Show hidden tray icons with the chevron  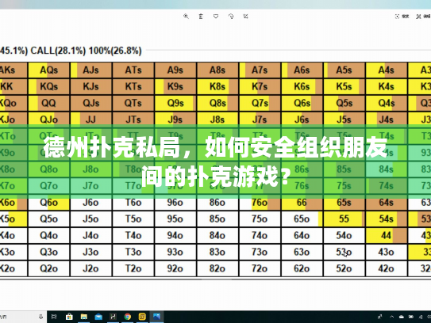pos(391,317)
